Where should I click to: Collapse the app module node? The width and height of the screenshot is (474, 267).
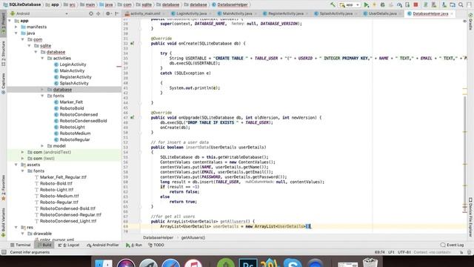pyautogui.click(x=10, y=21)
